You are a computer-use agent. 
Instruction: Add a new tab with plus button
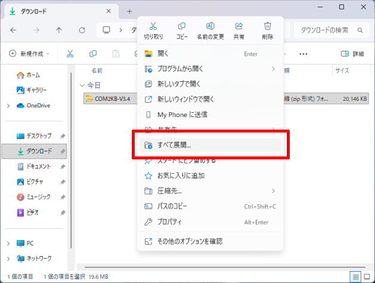(129, 11)
